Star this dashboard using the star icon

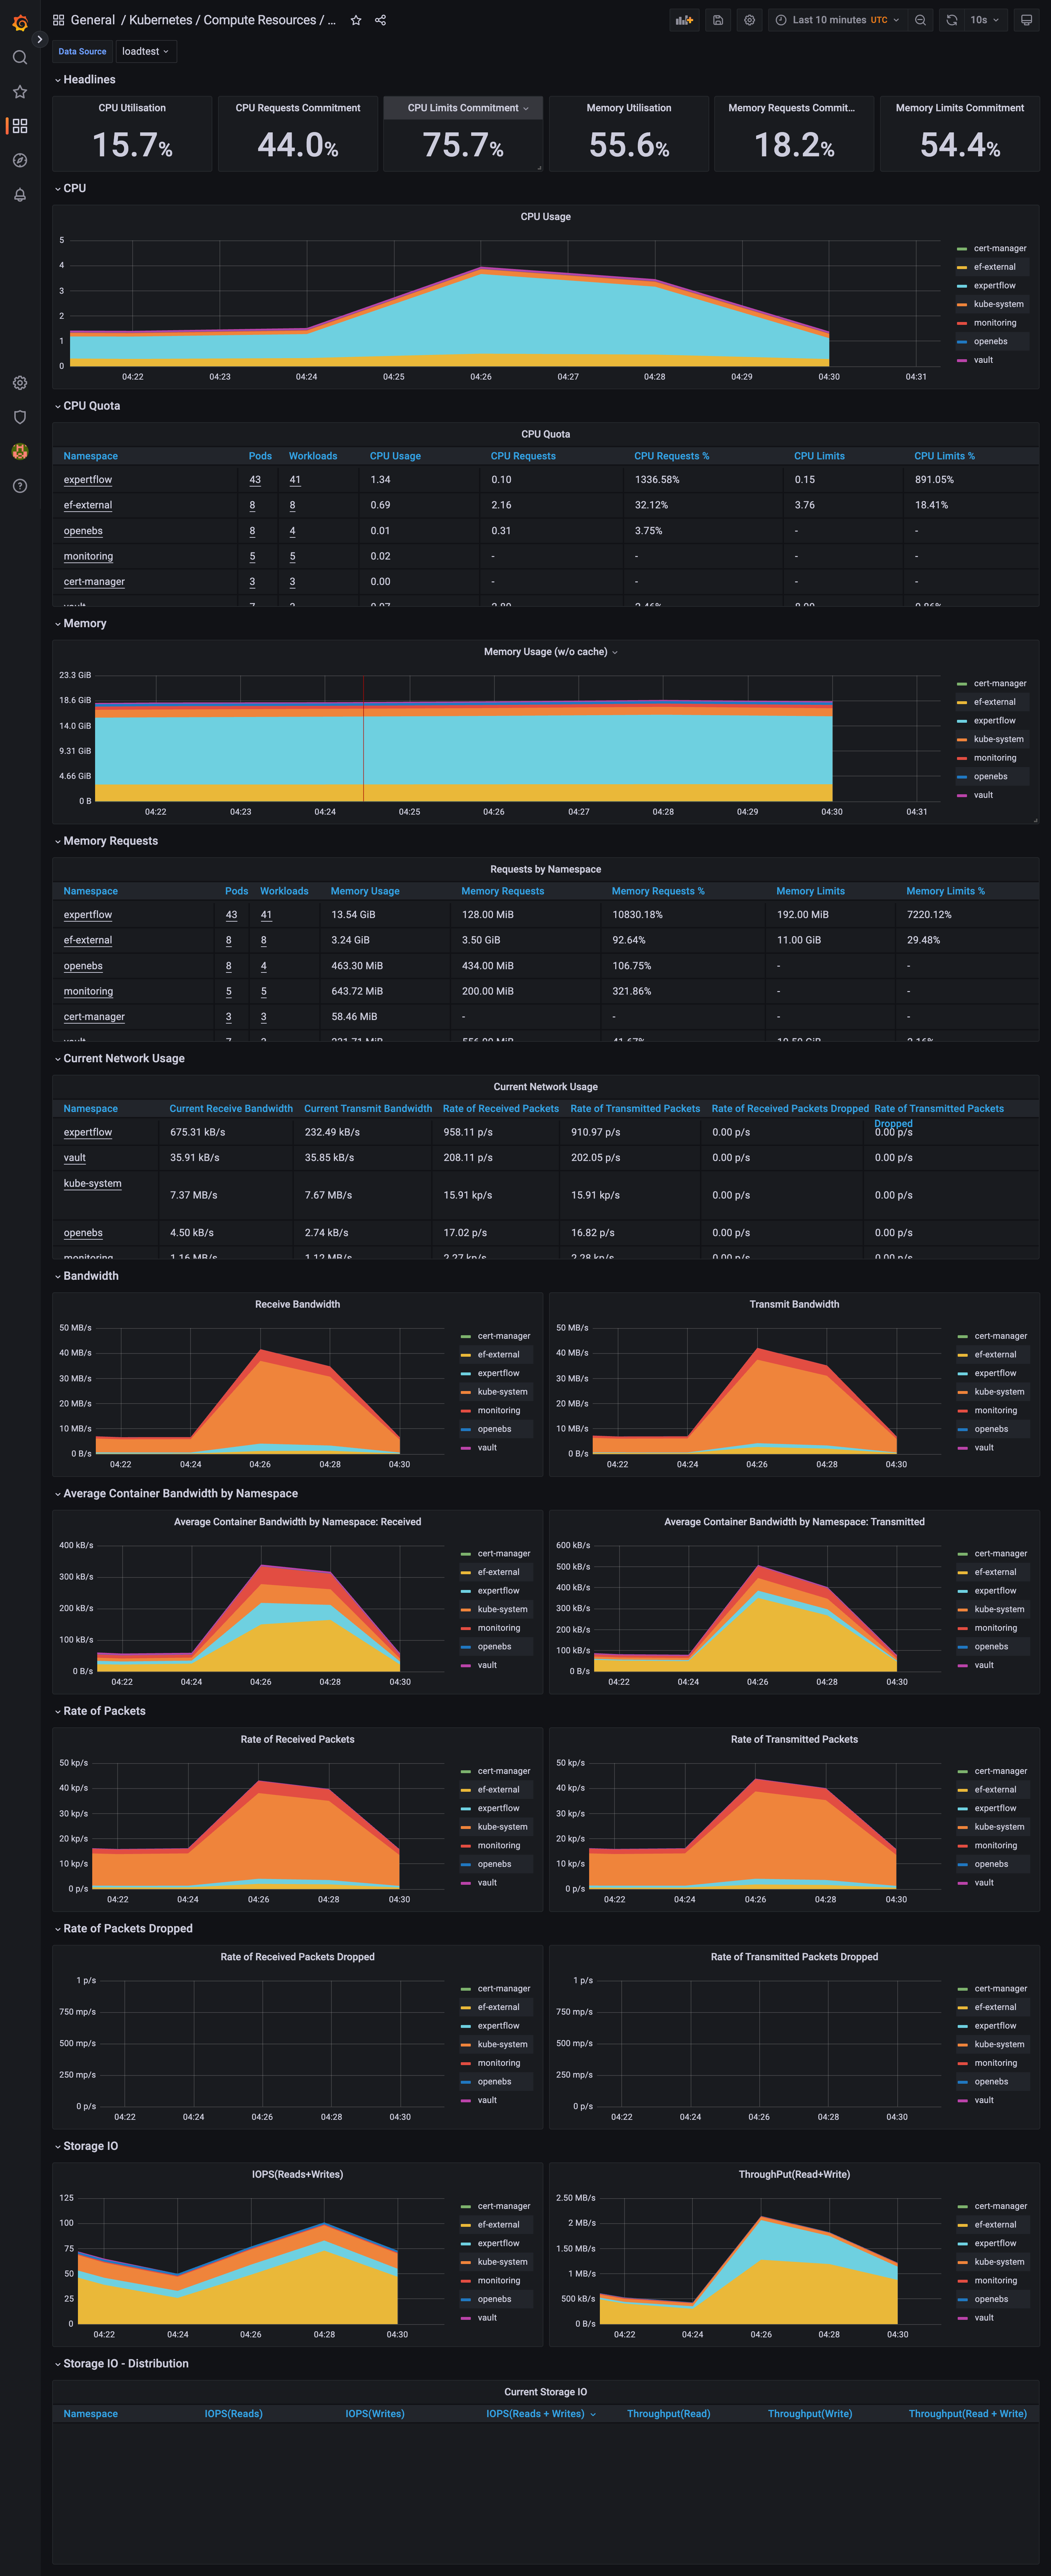click(x=356, y=19)
